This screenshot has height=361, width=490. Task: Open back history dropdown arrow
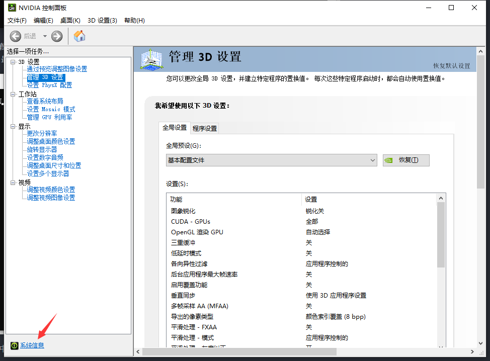click(x=45, y=36)
